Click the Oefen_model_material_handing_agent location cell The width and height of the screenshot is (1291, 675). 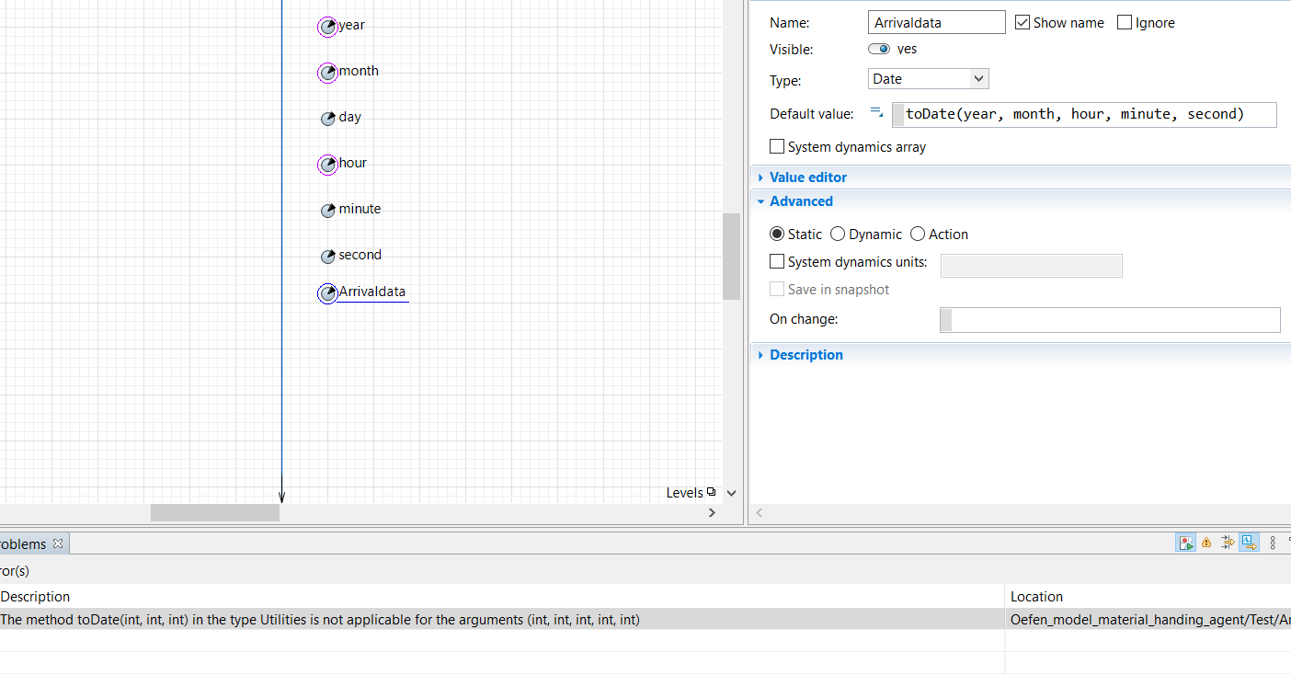pos(1149,619)
